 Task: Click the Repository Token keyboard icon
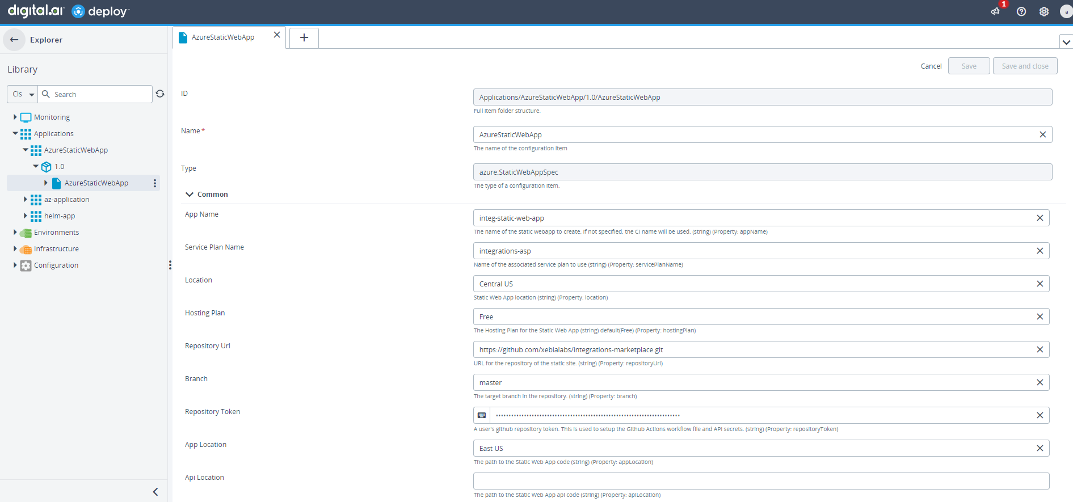tap(482, 416)
